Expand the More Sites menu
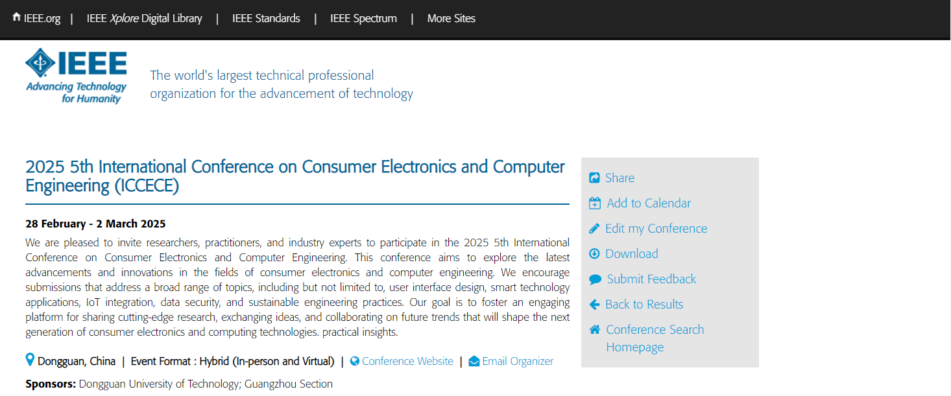This screenshot has width=951, height=396. click(451, 18)
